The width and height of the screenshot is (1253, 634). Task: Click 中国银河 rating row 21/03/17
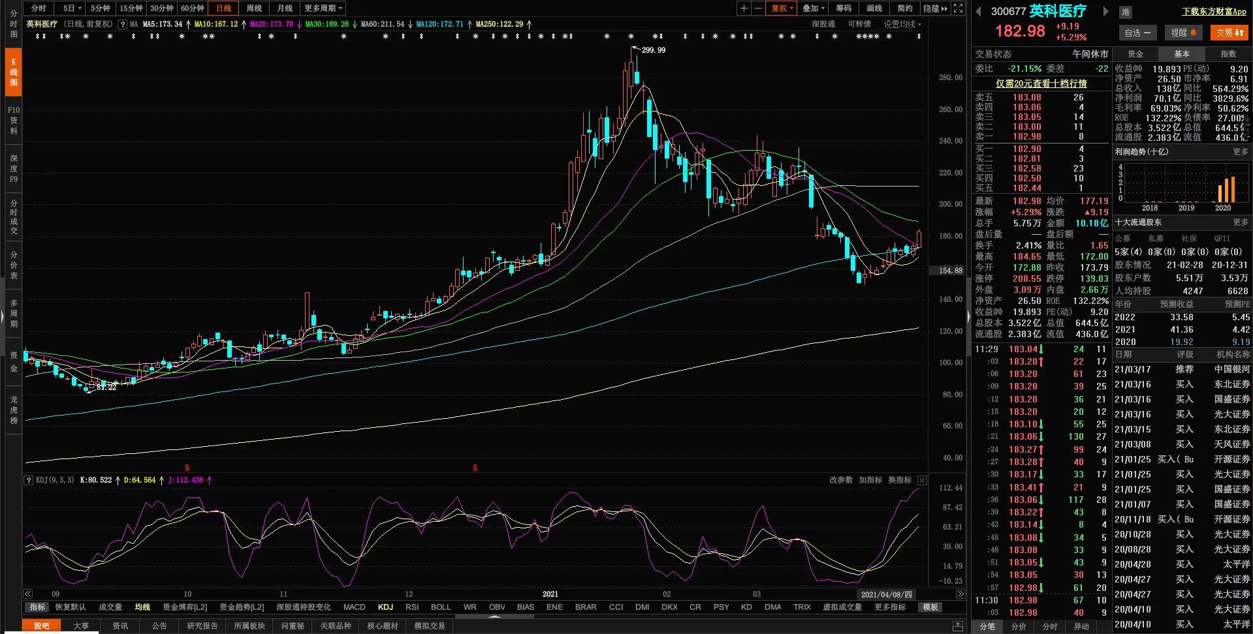point(1182,369)
